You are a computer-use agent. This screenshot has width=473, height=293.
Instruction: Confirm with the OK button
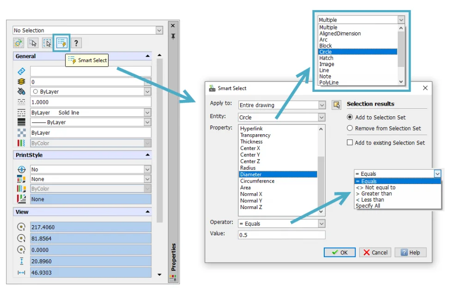tap(340, 252)
